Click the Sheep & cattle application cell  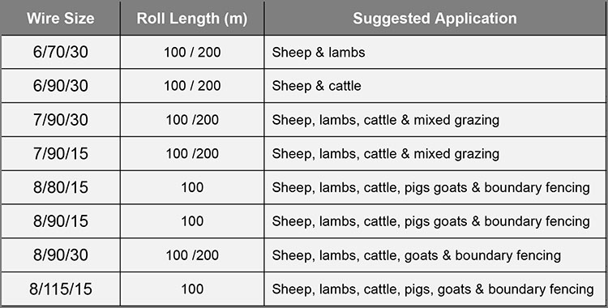tap(435, 86)
